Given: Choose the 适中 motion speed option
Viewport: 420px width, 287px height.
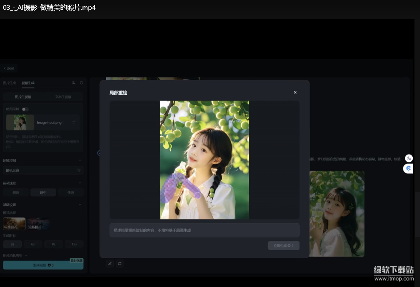Looking at the screenshot, I should click(43, 192).
